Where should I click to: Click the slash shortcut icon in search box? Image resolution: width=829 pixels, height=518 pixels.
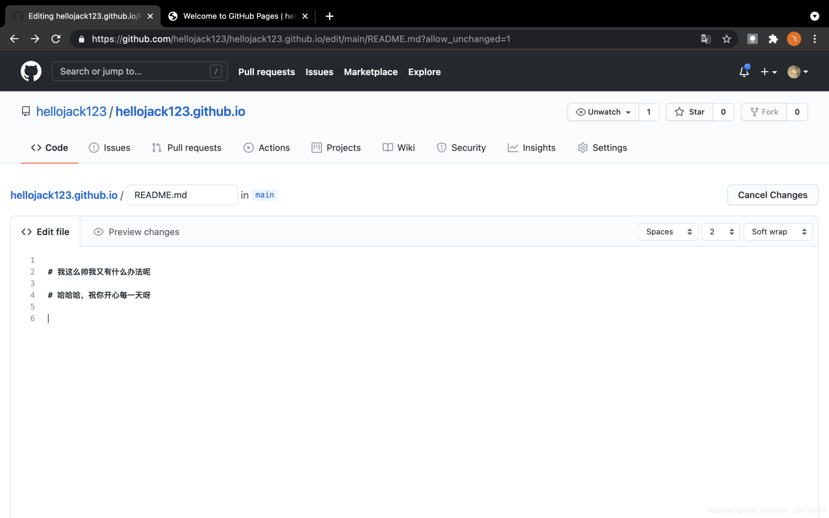[x=216, y=71]
